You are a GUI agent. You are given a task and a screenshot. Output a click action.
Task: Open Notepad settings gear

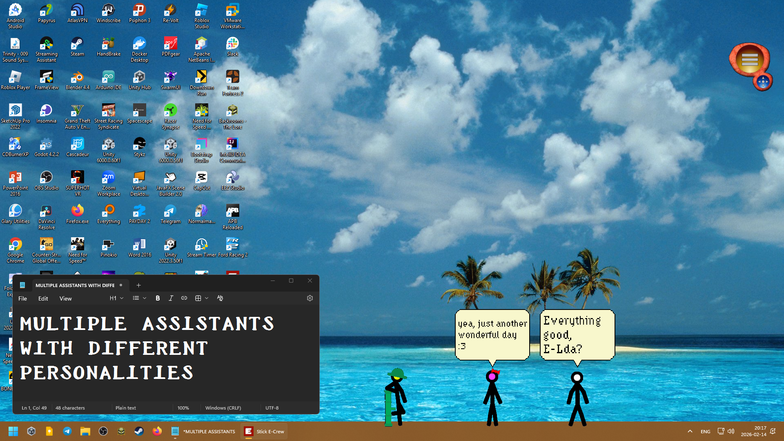coord(310,298)
